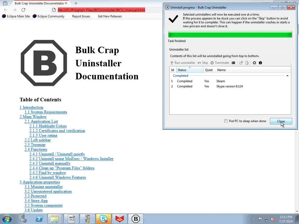Open Windows Explorer folder in taskbar
The height and width of the screenshot is (224, 299).
pyautogui.click(x=55, y=219)
